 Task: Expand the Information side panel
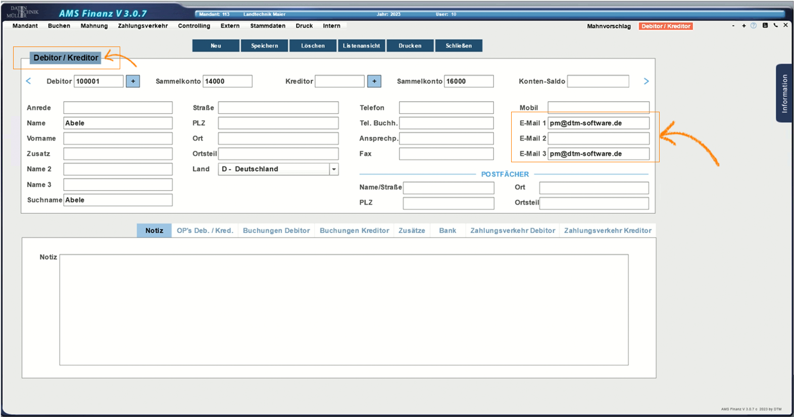pos(784,94)
